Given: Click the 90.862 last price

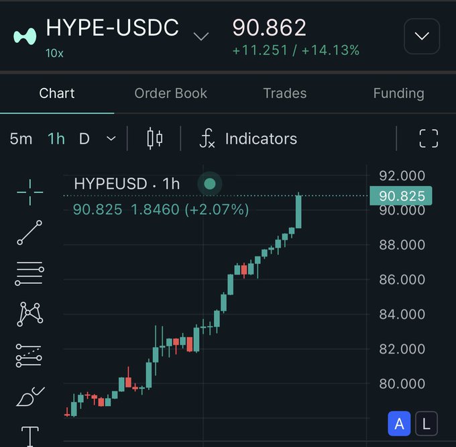Looking at the screenshot, I should point(270,28).
